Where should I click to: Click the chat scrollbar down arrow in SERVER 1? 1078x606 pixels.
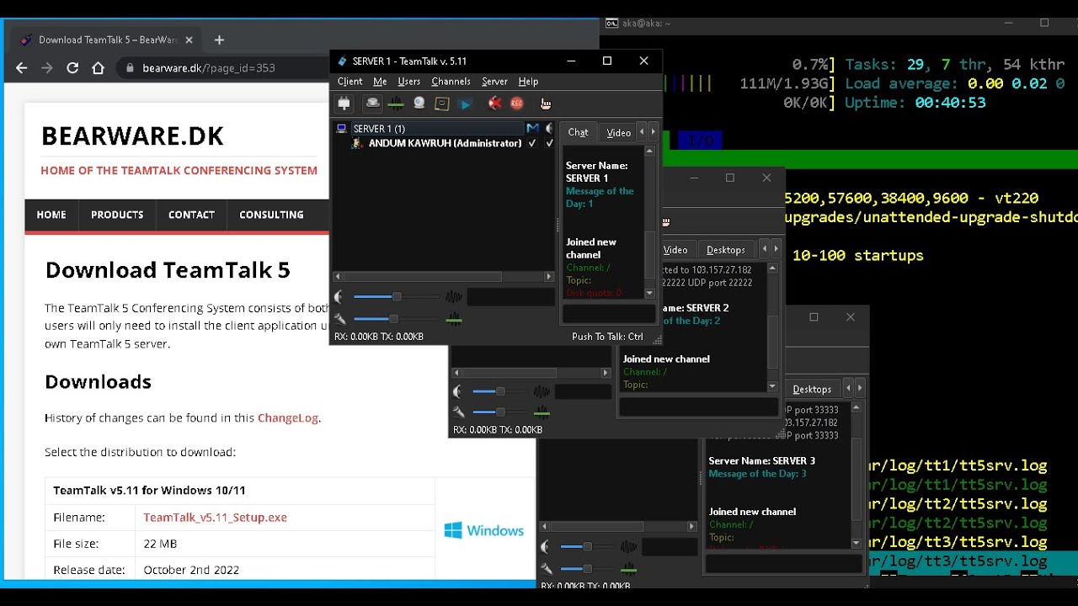click(x=649, y=293)
